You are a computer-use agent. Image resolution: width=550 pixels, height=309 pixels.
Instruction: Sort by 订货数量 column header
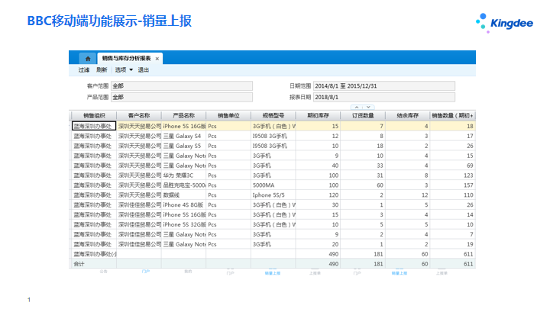click(x=363, y=116)
